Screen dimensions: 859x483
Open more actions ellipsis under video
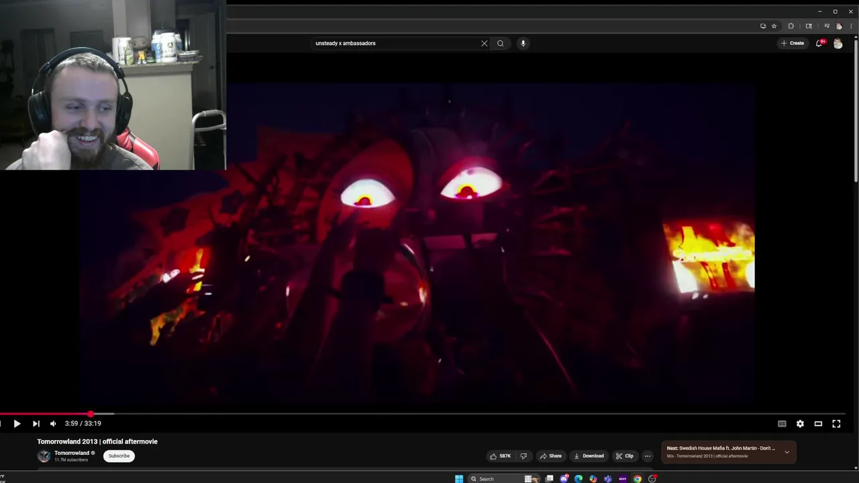point(648,456)
